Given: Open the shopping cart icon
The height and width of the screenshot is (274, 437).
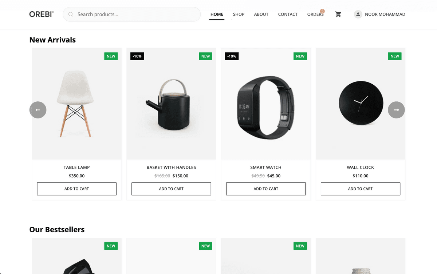Looking at the screenshot, I should [338, 14].
